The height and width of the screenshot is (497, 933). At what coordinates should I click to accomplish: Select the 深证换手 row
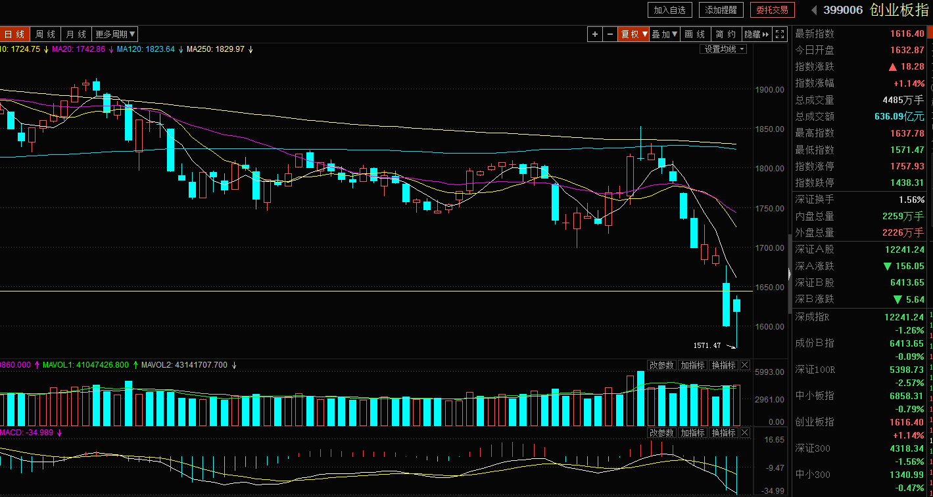tap(860, 199)
